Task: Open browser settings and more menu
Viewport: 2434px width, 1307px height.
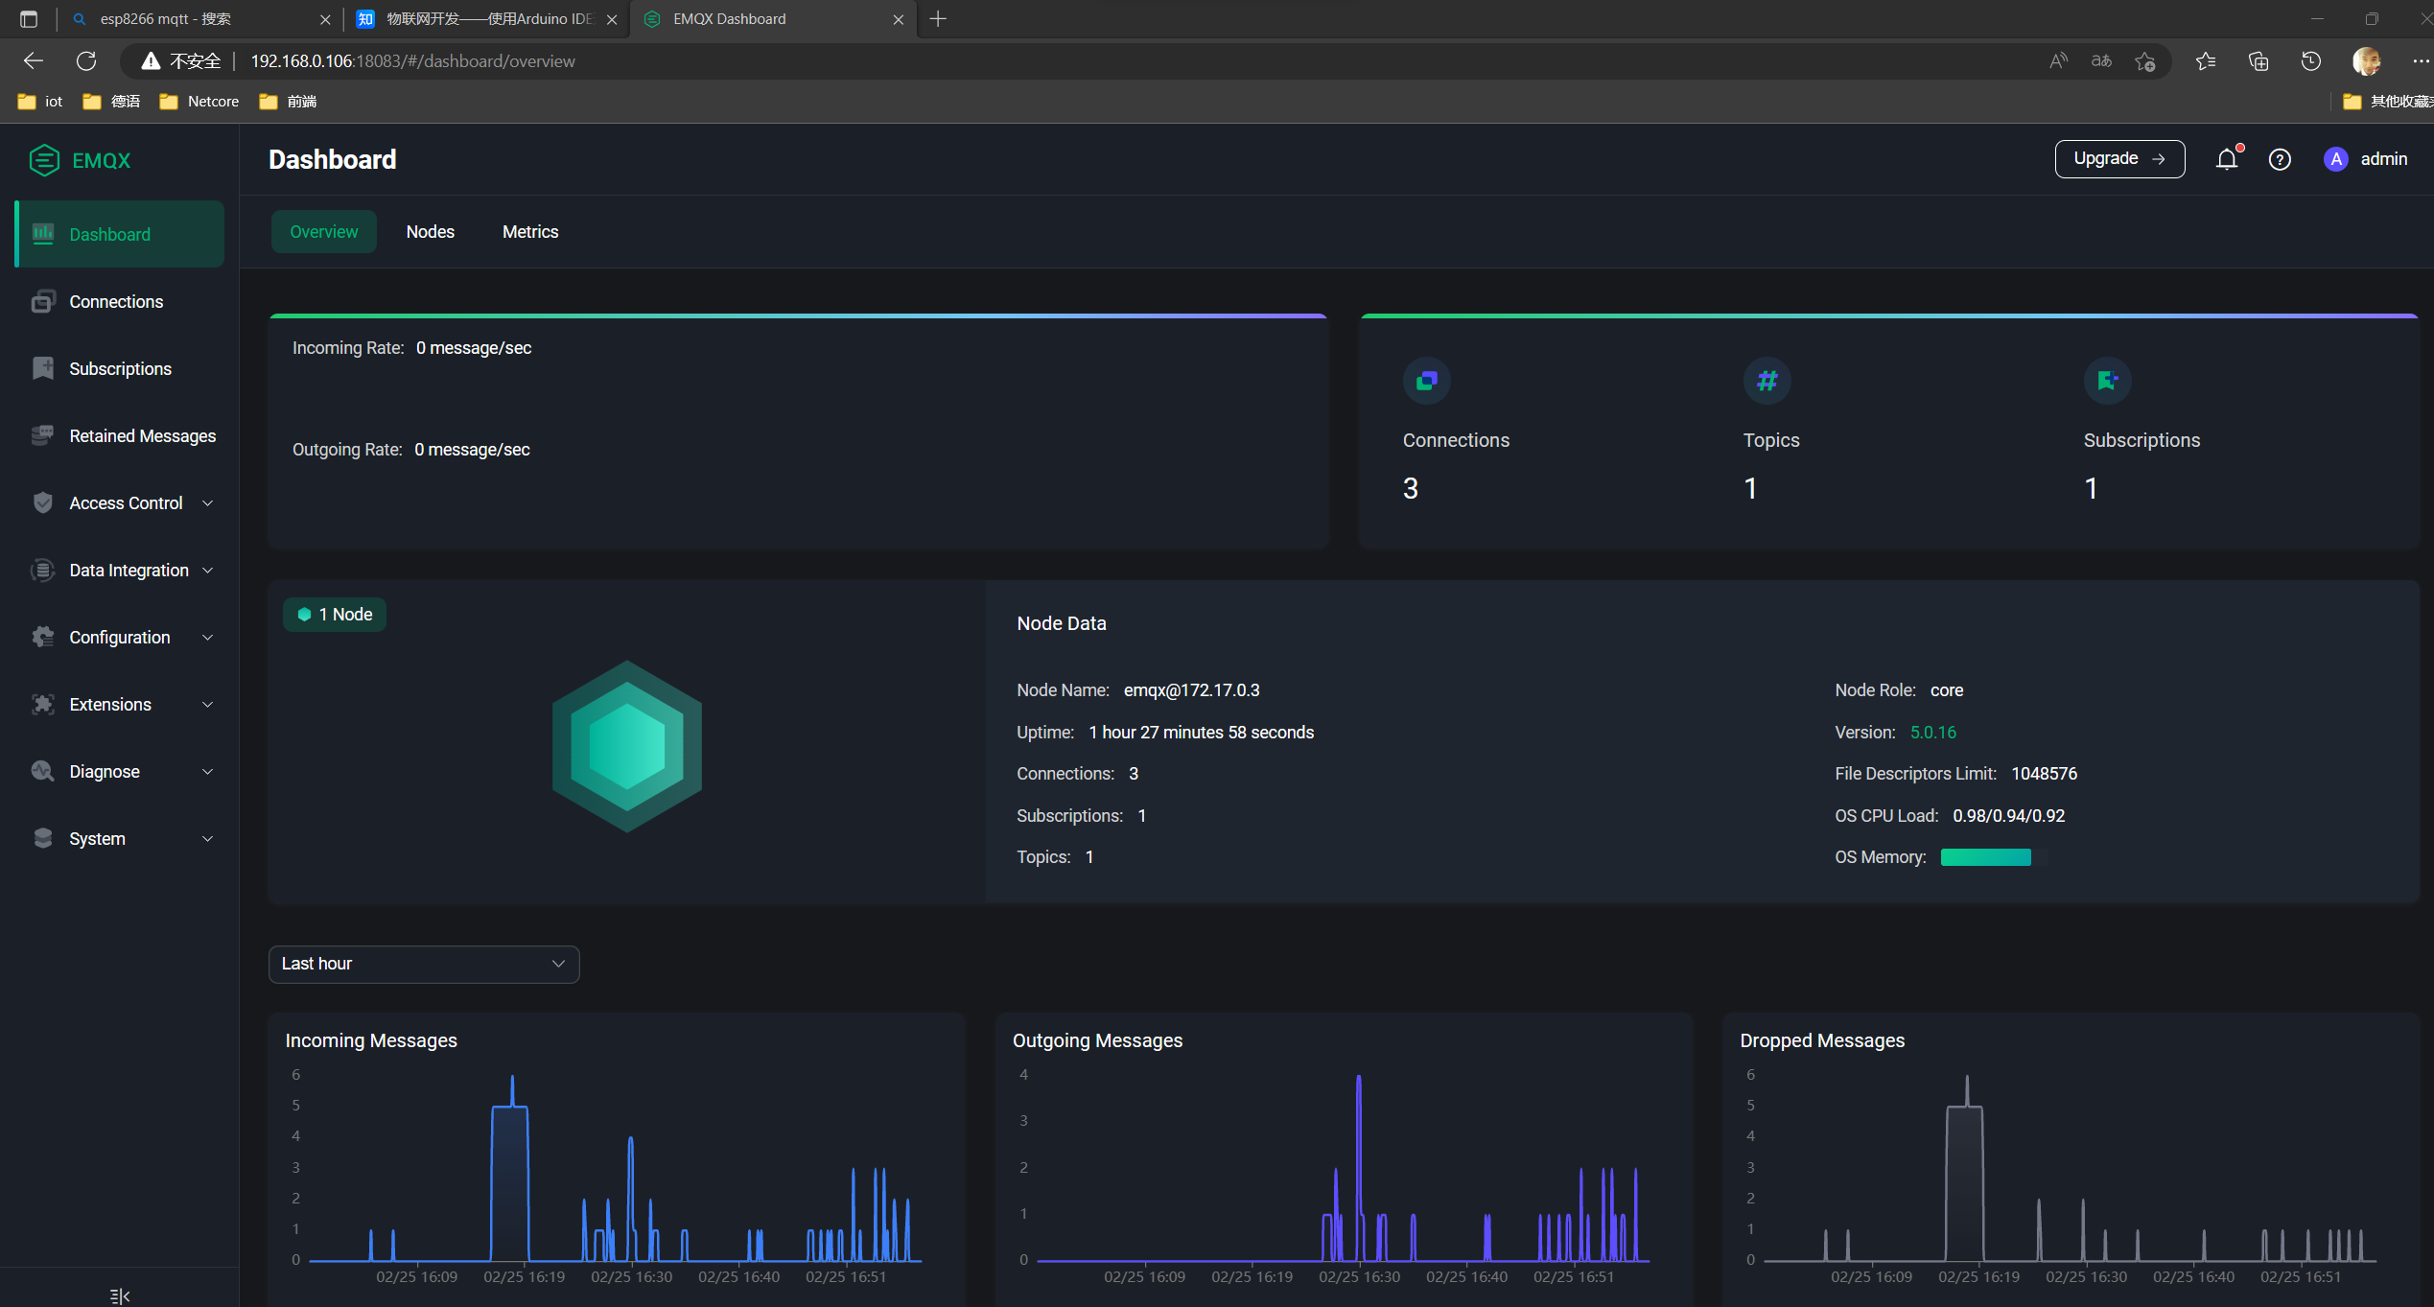Action: tap(2421, 61)
